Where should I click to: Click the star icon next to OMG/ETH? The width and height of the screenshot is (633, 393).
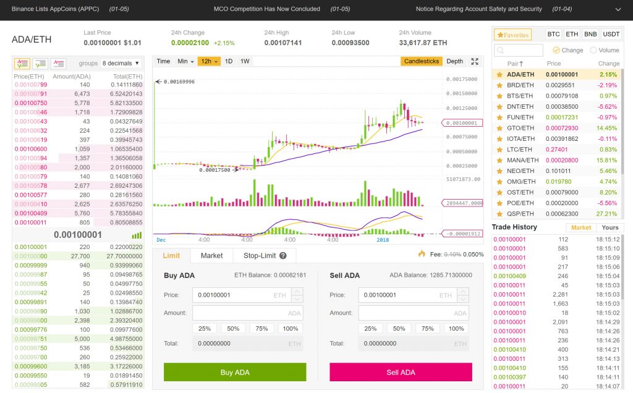(x=499, y=182)
